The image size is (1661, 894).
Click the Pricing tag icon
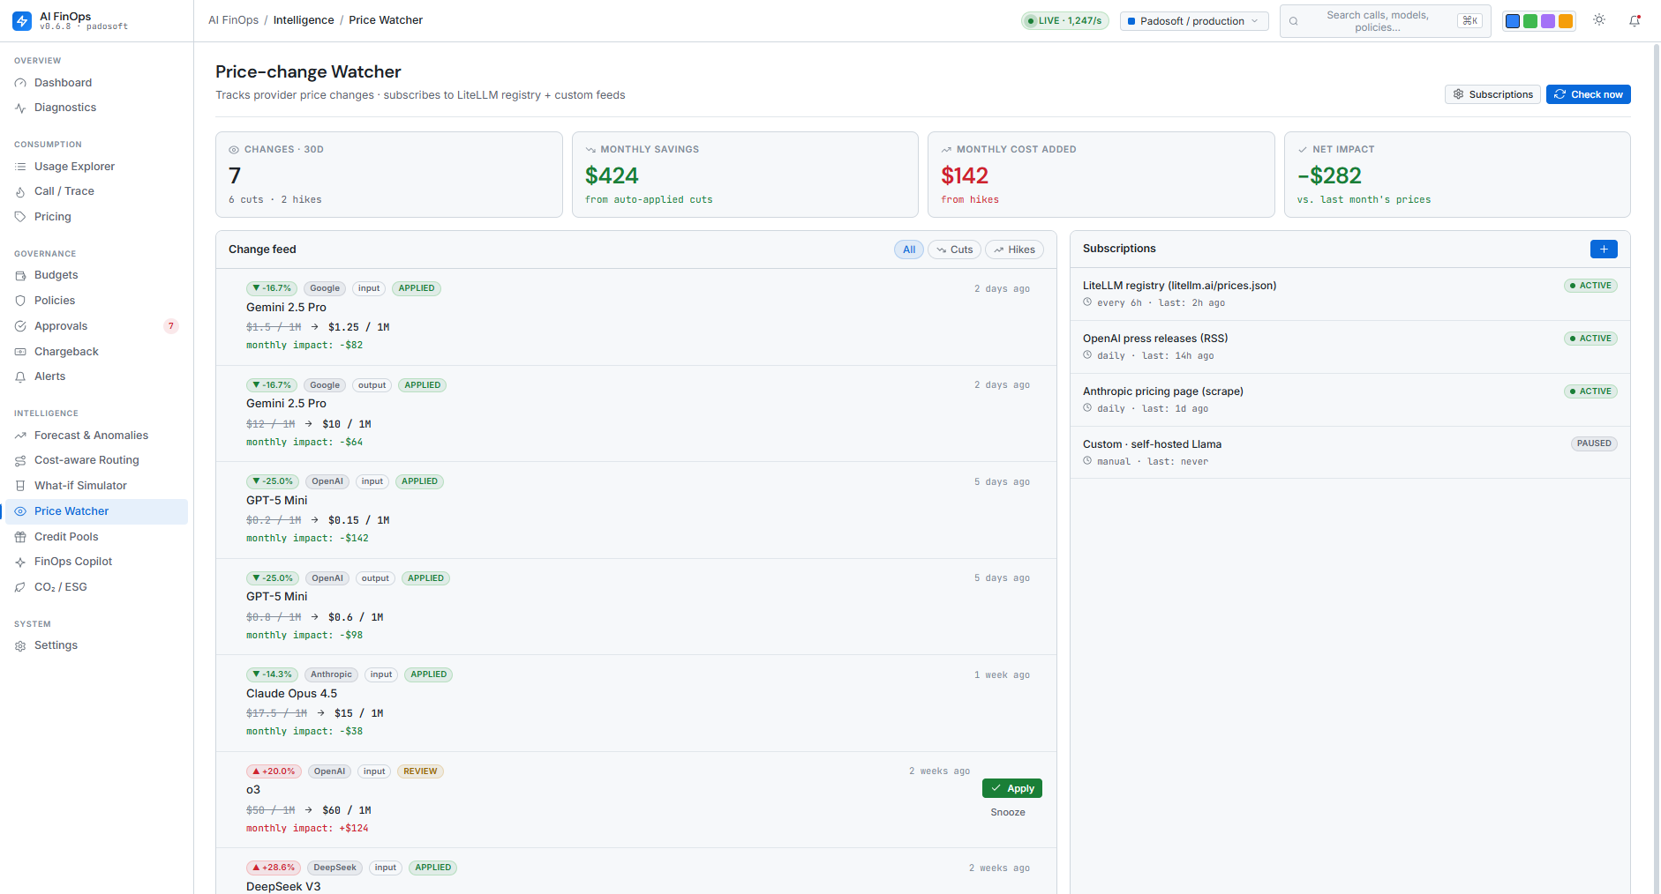(x=20, y=217)
